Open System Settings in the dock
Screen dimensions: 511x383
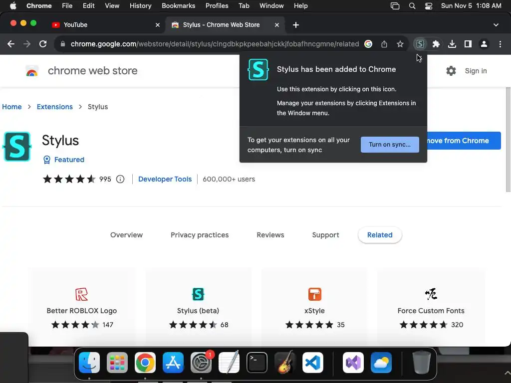coord(201,363)
